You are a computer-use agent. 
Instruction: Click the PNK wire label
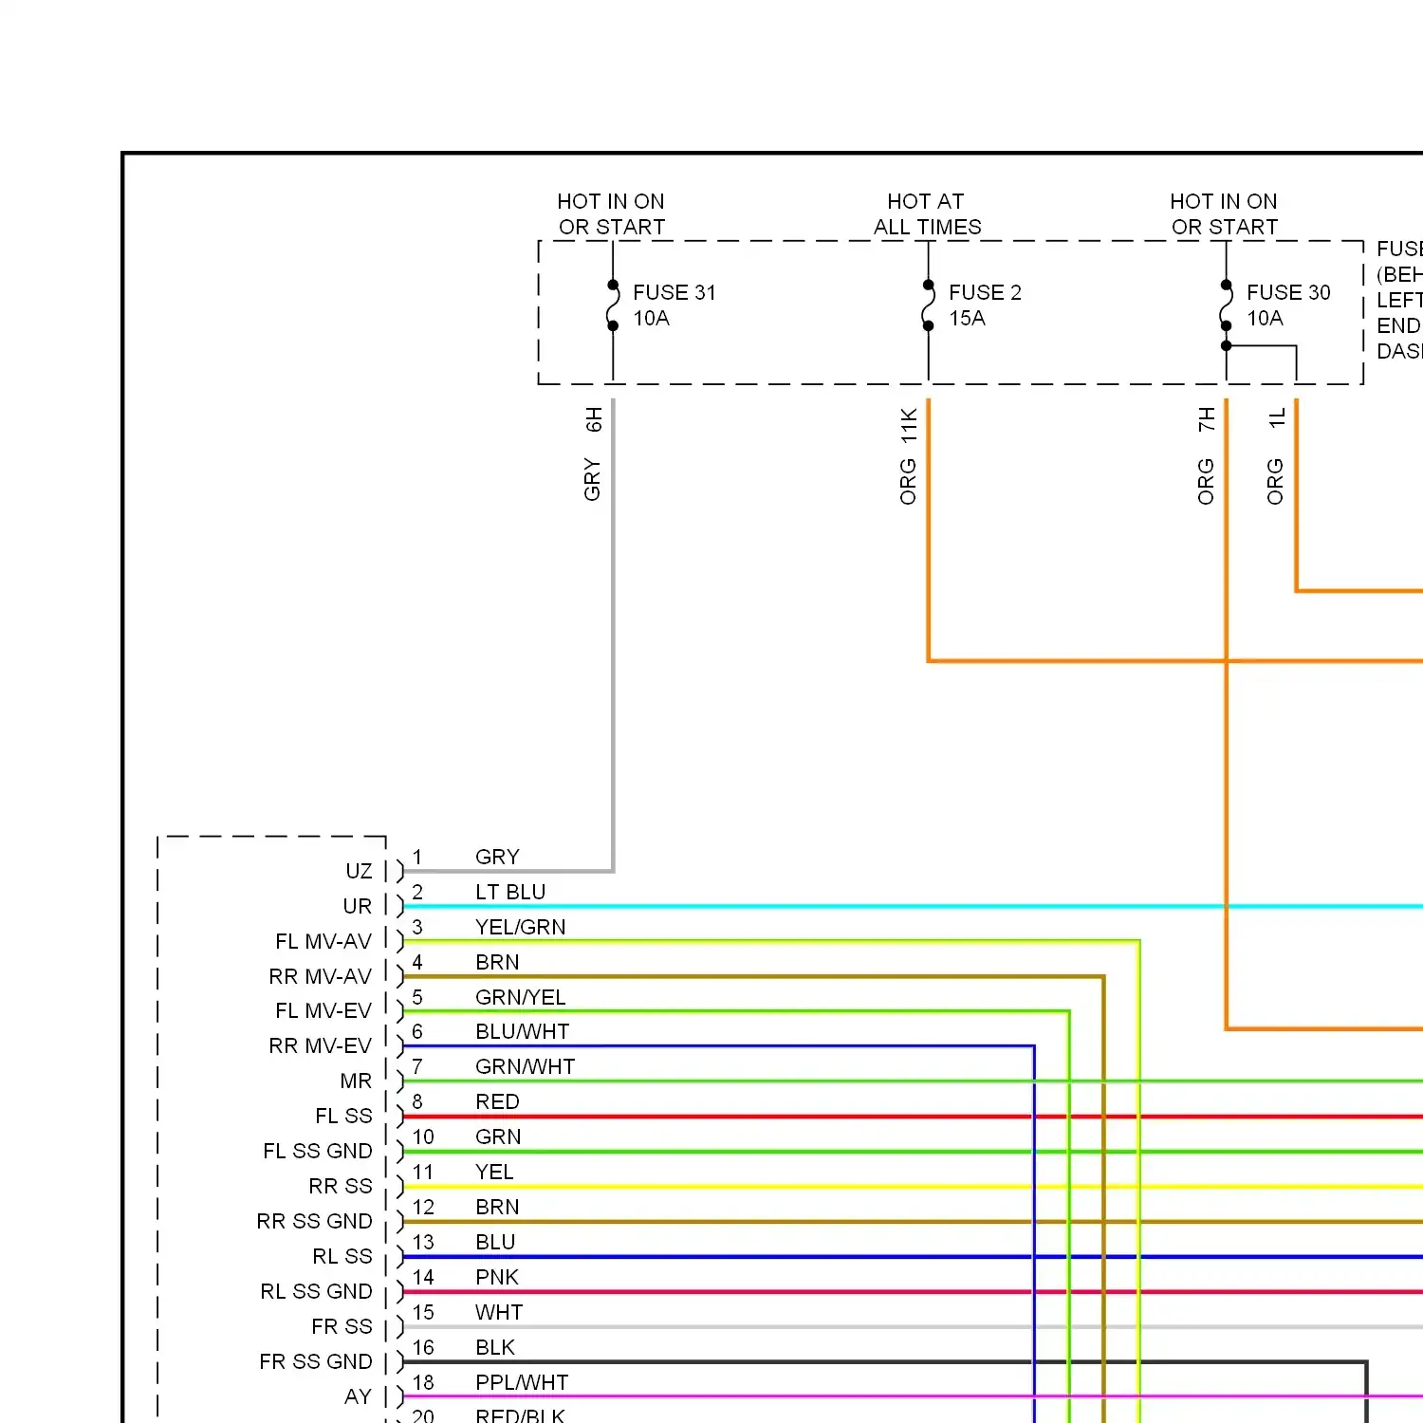[497, 1277]
